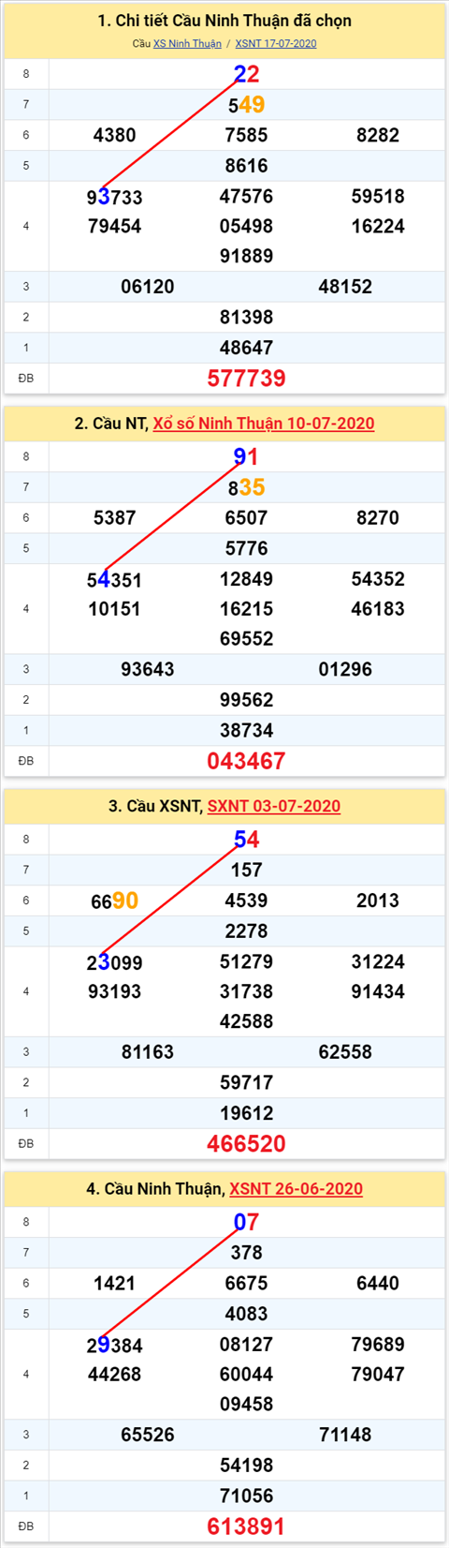Open the XSNT 26-06-2020 link
This screenshot has width=449, height=1548.
297,1189
